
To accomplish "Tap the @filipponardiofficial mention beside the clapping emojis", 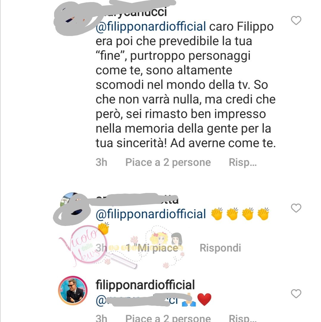I will (x=151, y=214).
